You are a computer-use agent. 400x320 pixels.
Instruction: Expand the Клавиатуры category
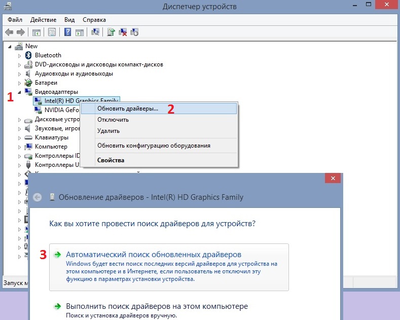[x=19, y=138]
